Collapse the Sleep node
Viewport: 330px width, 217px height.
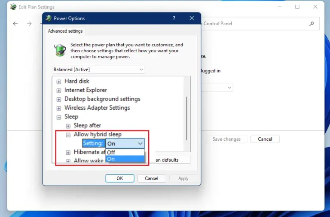[x=59, y=117]
